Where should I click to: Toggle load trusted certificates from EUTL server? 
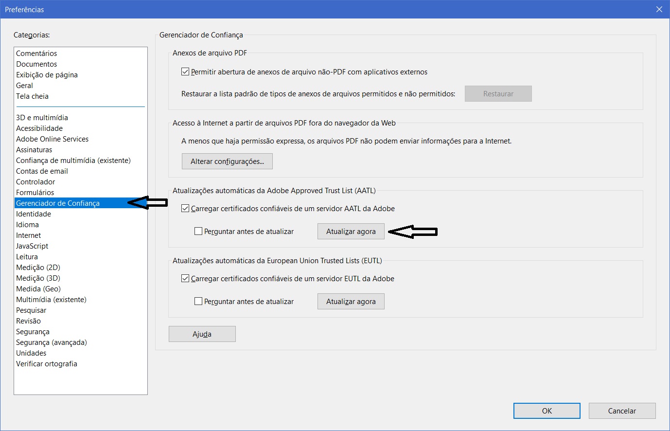pos(185,278)
